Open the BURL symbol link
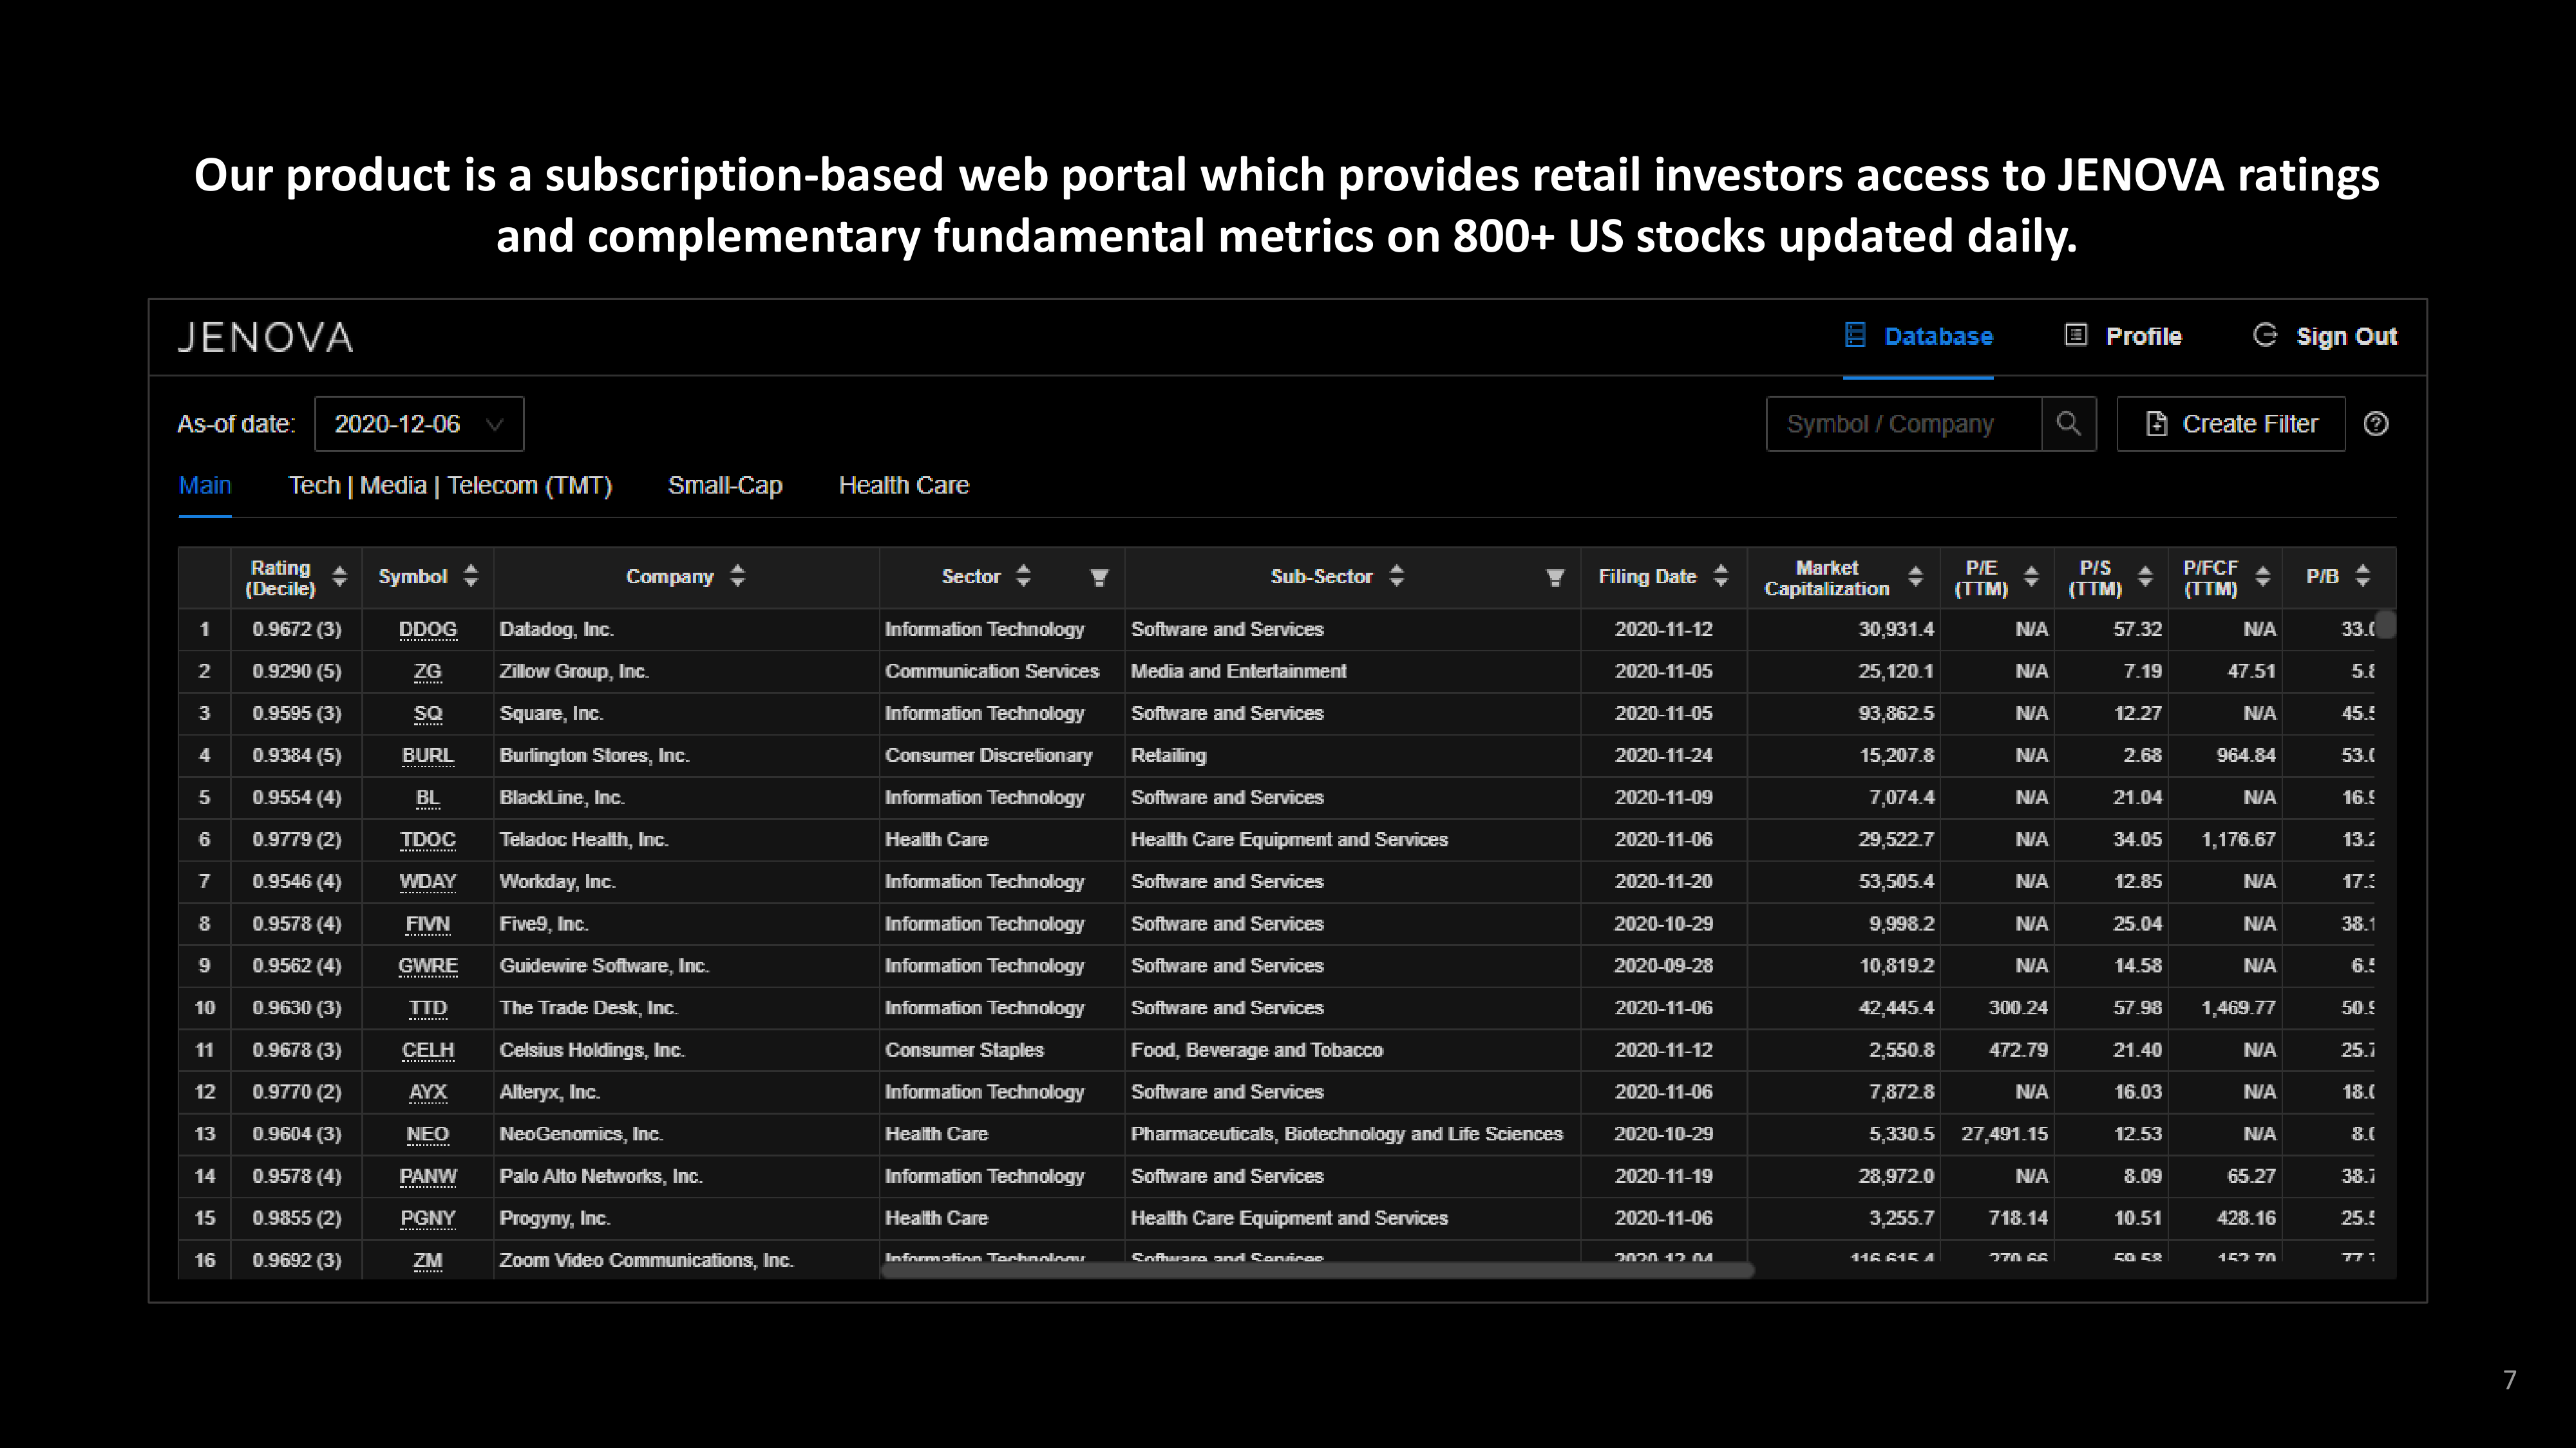Viewport: 2576px width, 1448px height. 428,756
